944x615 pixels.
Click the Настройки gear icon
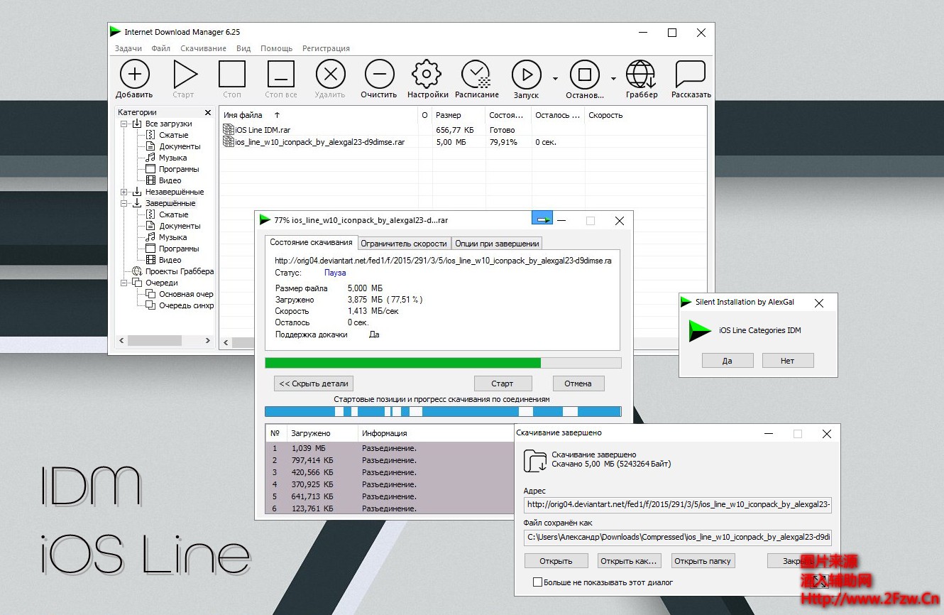(x=427, y=75)
